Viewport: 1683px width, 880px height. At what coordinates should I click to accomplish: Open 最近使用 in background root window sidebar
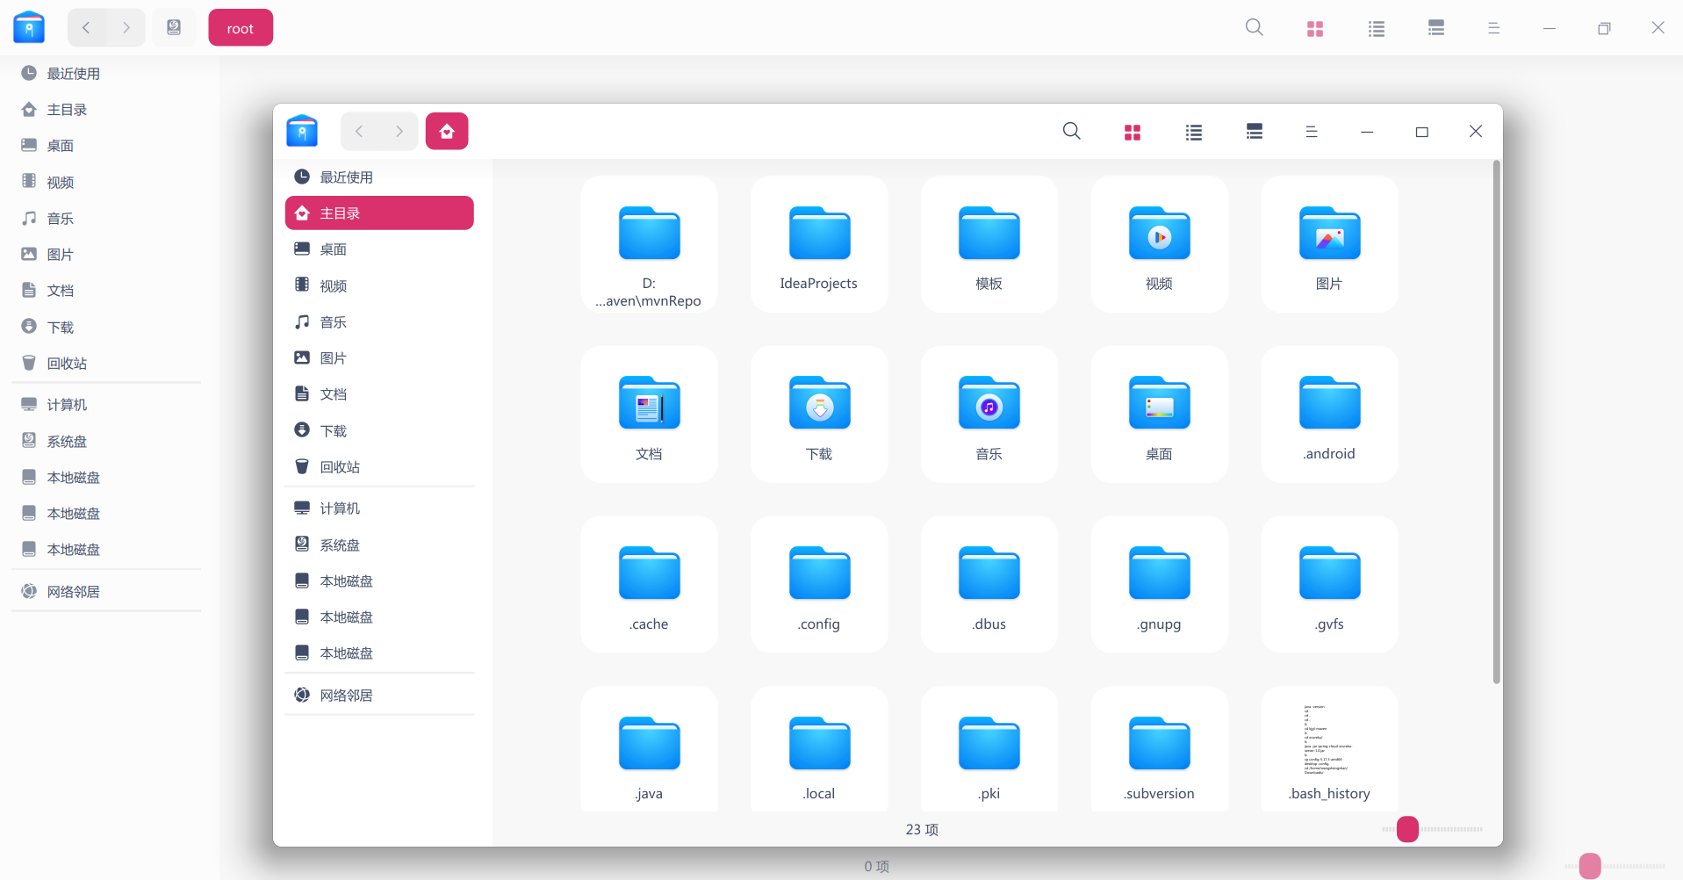click(x=106, y=74)
